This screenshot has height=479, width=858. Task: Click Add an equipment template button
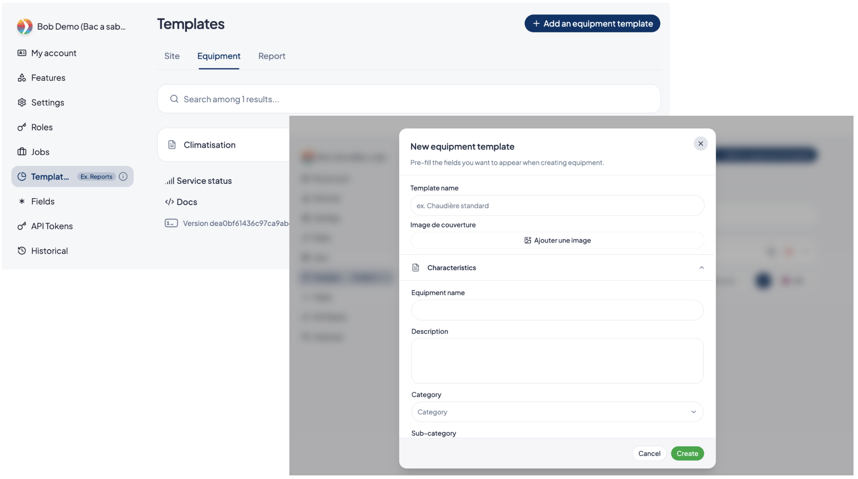click(592, 23)
